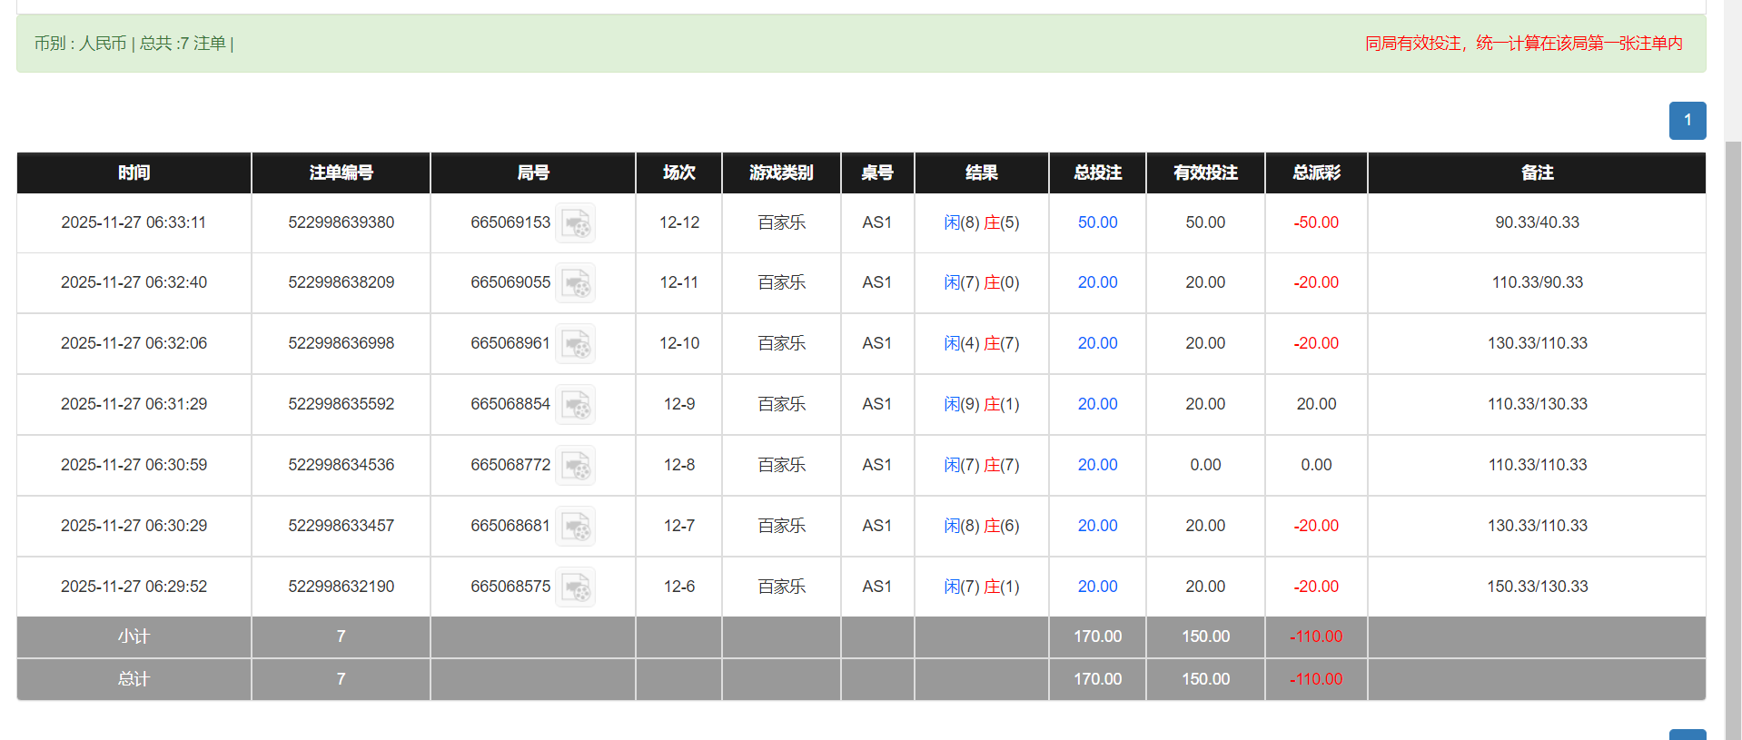The width and height of the screenshot is (1742, 740).
Task: Click timestamp 2025-11-27 06:30:59
Action: (134, 465)
